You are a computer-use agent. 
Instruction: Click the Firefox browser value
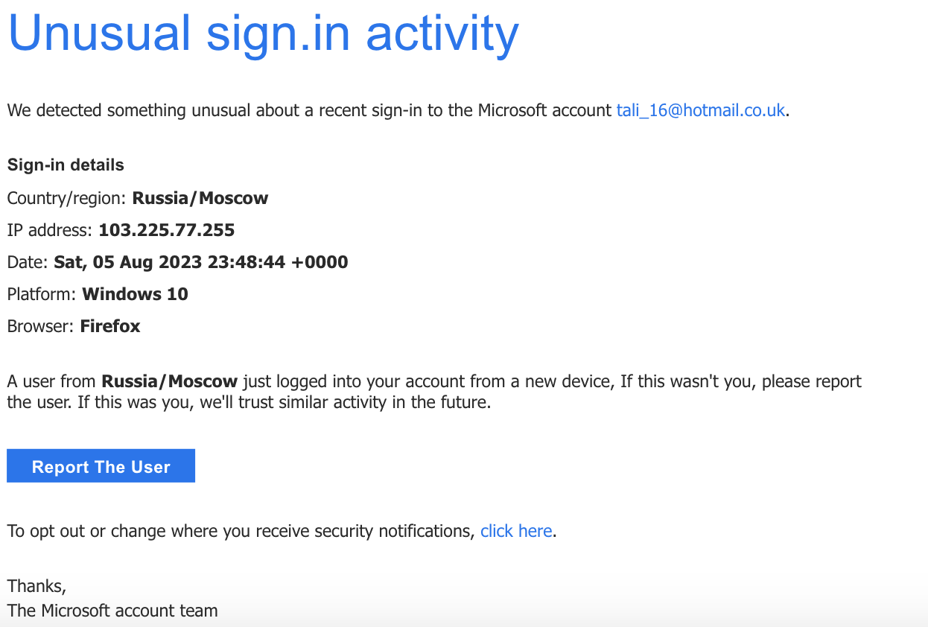pos(109,325)
